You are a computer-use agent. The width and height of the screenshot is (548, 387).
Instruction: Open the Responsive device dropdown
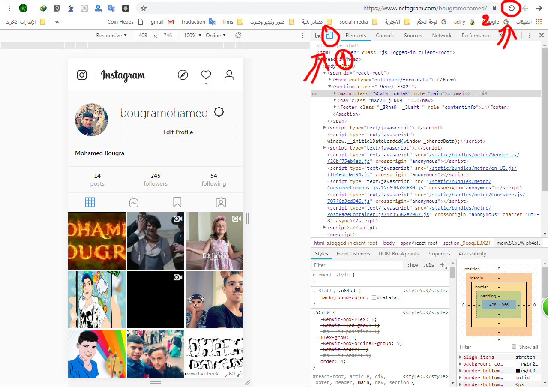pyautogui.click(x=111, y=36)
